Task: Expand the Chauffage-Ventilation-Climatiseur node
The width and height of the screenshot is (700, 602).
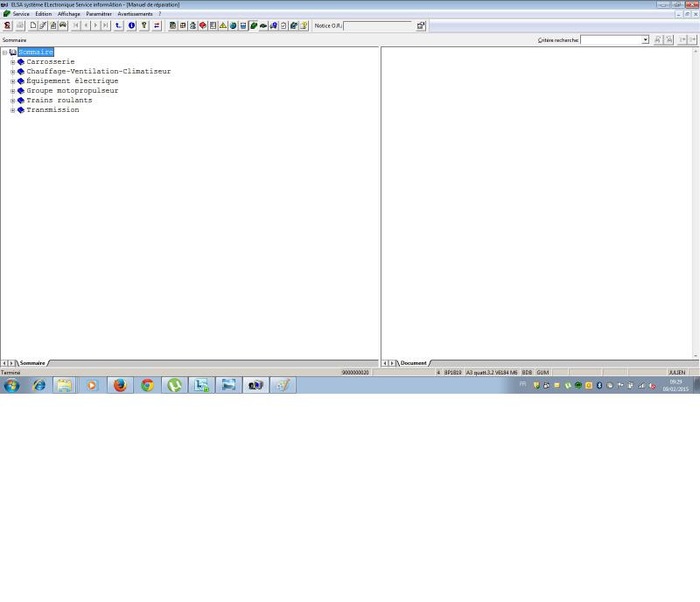Action: click(x=12, y=72)
